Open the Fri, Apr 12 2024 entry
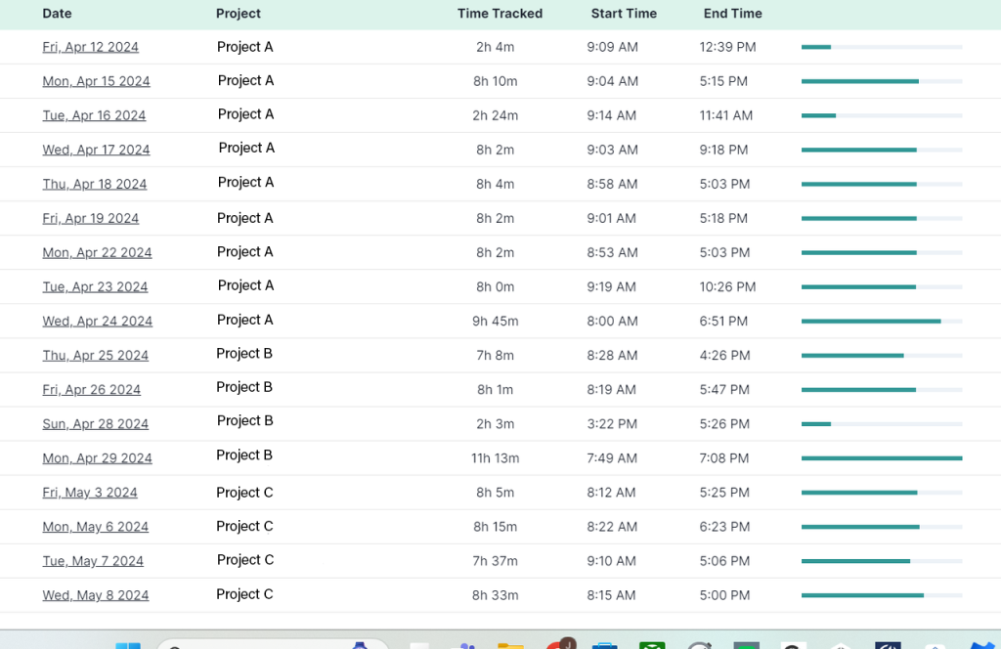Image resolution: width=1001 pixels, height=649 pixels. [x=90, y=47]
